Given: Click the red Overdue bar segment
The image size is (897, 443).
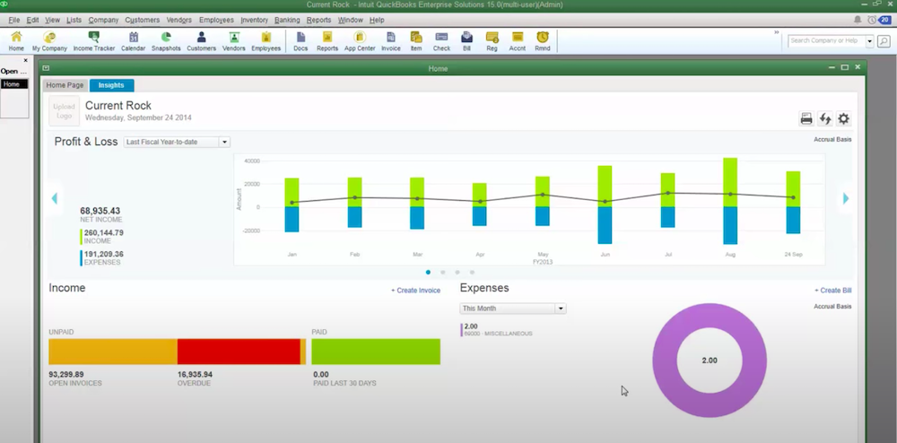Looking at the screenshot, I should 239,352.
